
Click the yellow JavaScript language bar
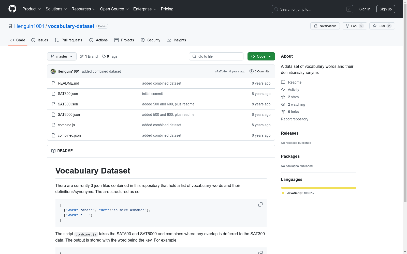pos(319,188)
